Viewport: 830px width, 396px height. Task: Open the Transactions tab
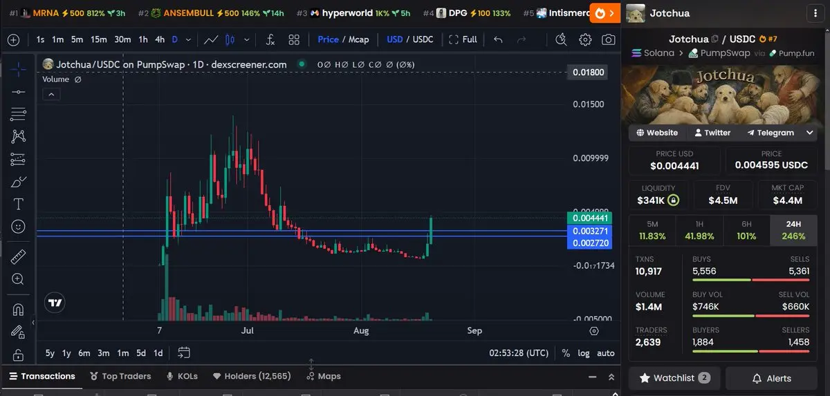pyautogui.click(x=41, y=377)
